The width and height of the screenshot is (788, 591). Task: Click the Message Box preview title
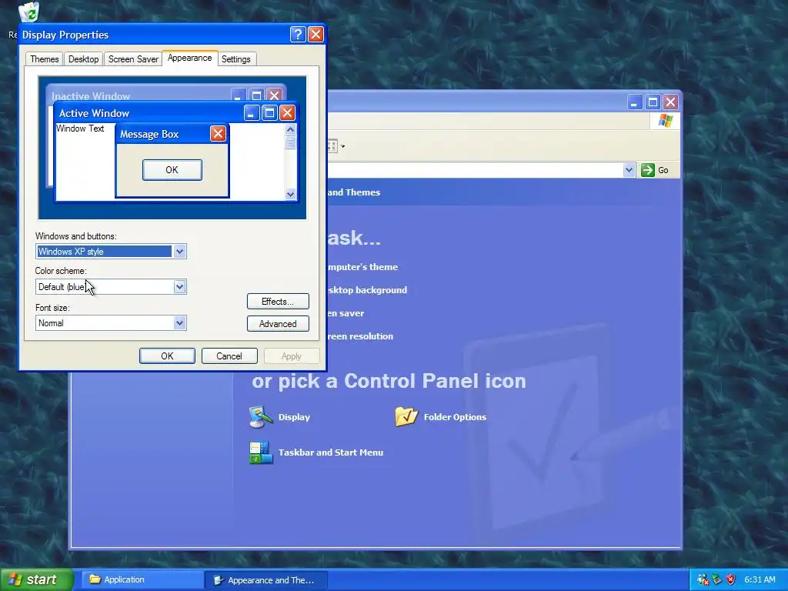click(149, 134)
